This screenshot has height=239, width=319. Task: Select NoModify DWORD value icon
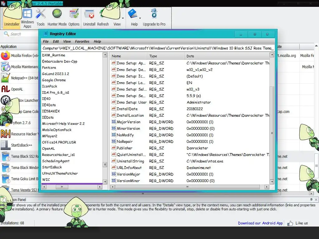point(114,135)
